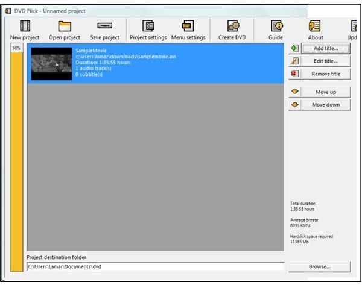The width and height of the screenshot is (362, 285).
Task: Click the Average bitrate 6095 Kbit/s value
Action: 300,225
